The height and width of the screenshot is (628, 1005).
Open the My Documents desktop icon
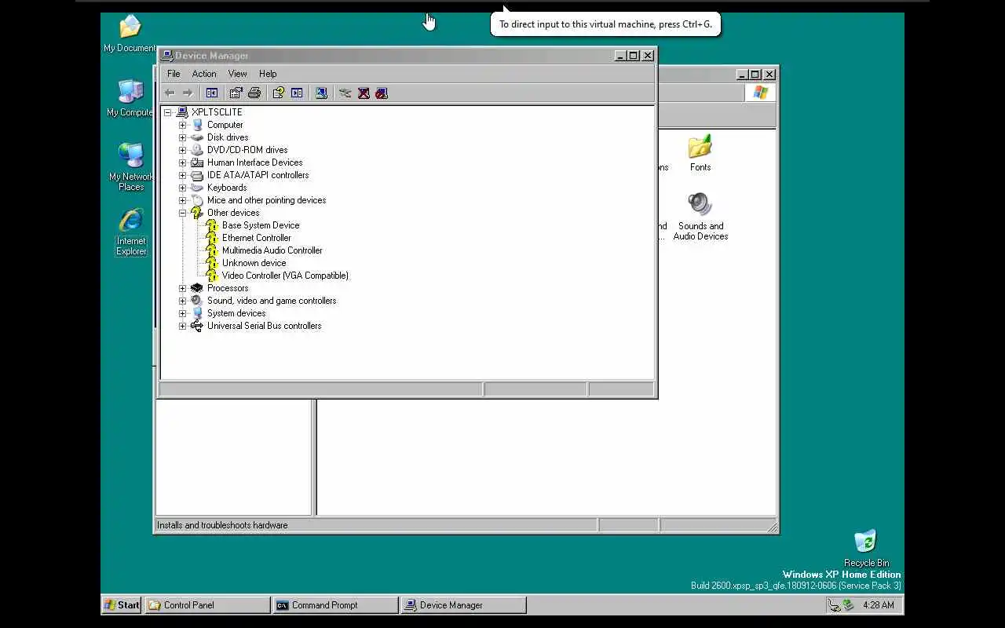(x=130, y=34)
